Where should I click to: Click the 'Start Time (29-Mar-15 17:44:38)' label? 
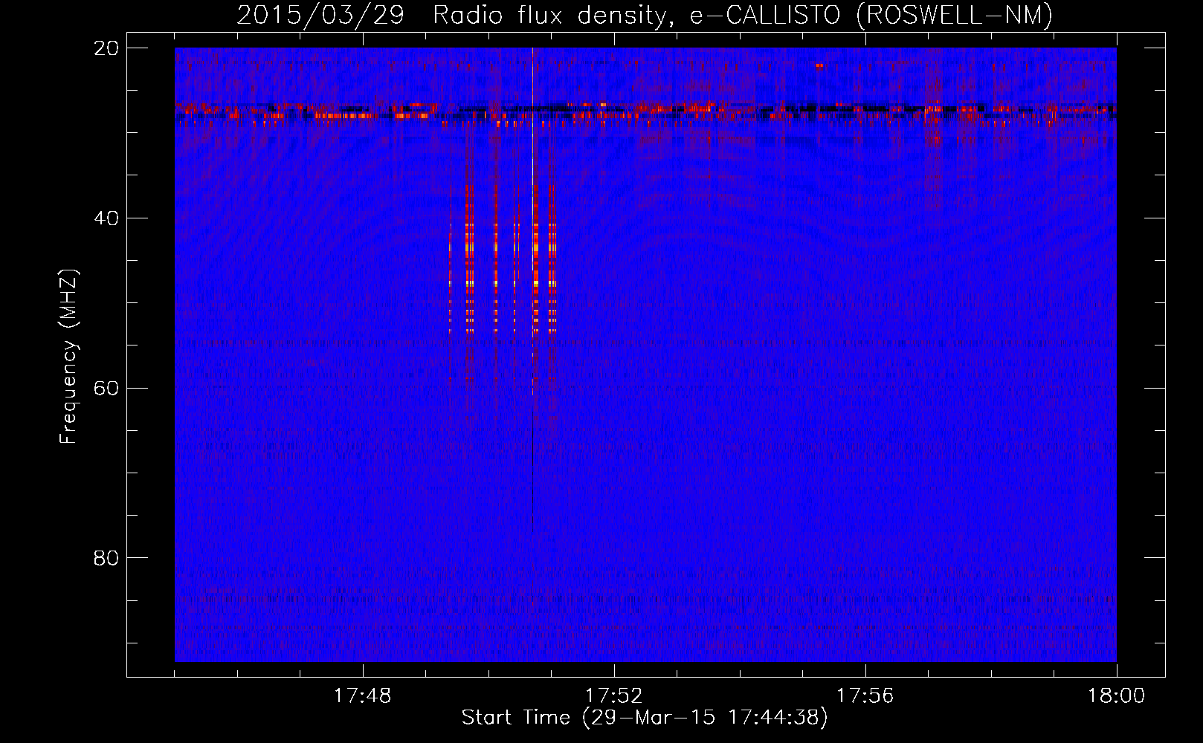coord(645,718)
